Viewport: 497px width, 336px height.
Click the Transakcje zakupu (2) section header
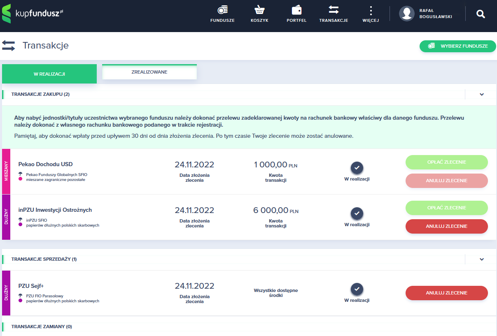coord(41,94)
